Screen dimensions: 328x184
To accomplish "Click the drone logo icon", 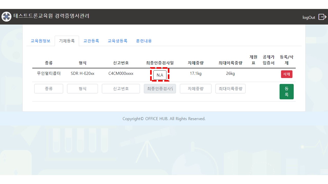I will click(x=6, y=17).
